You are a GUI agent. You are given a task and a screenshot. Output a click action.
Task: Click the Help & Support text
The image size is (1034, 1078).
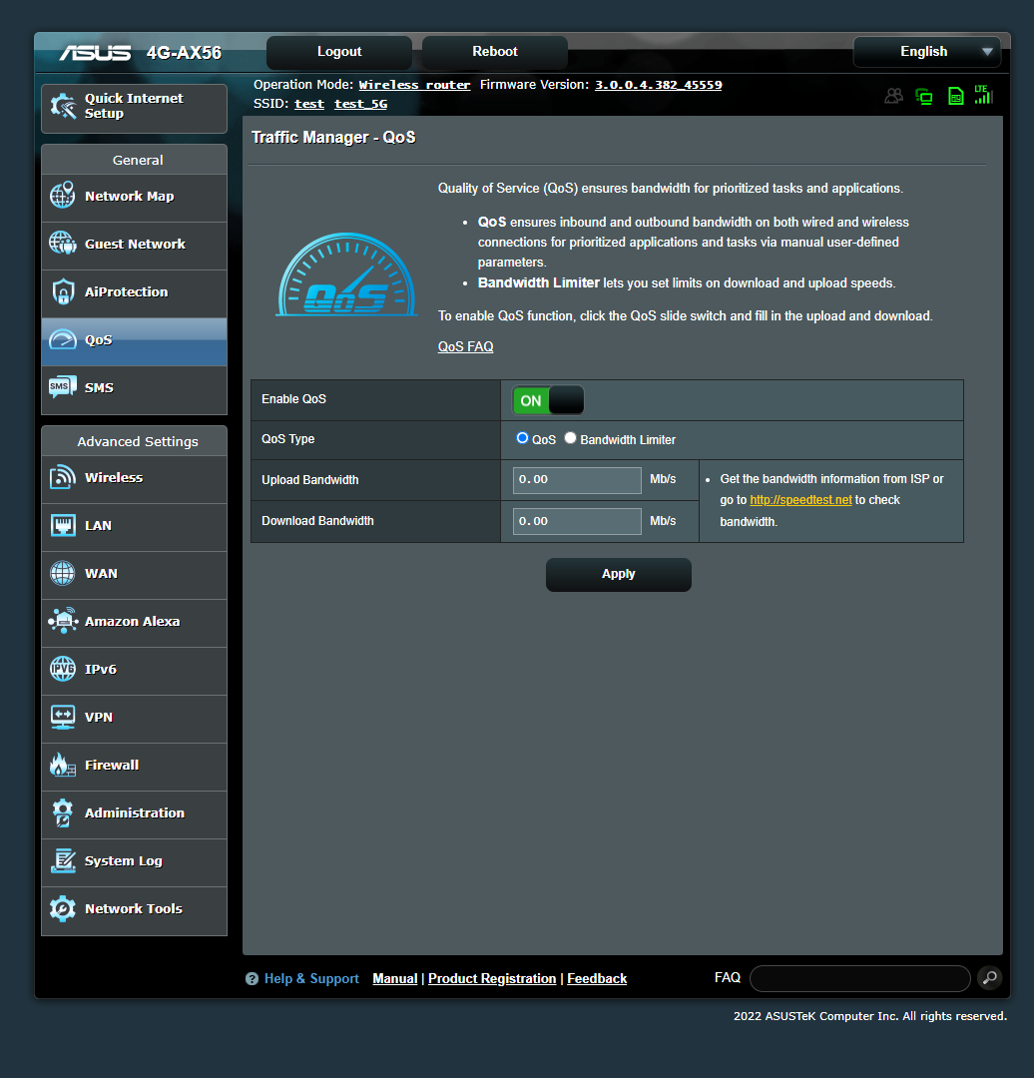click(x=311, y=978)
